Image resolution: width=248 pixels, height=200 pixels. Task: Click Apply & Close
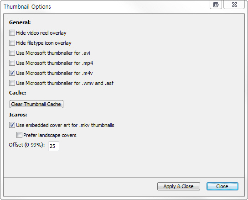click(179, 186)
